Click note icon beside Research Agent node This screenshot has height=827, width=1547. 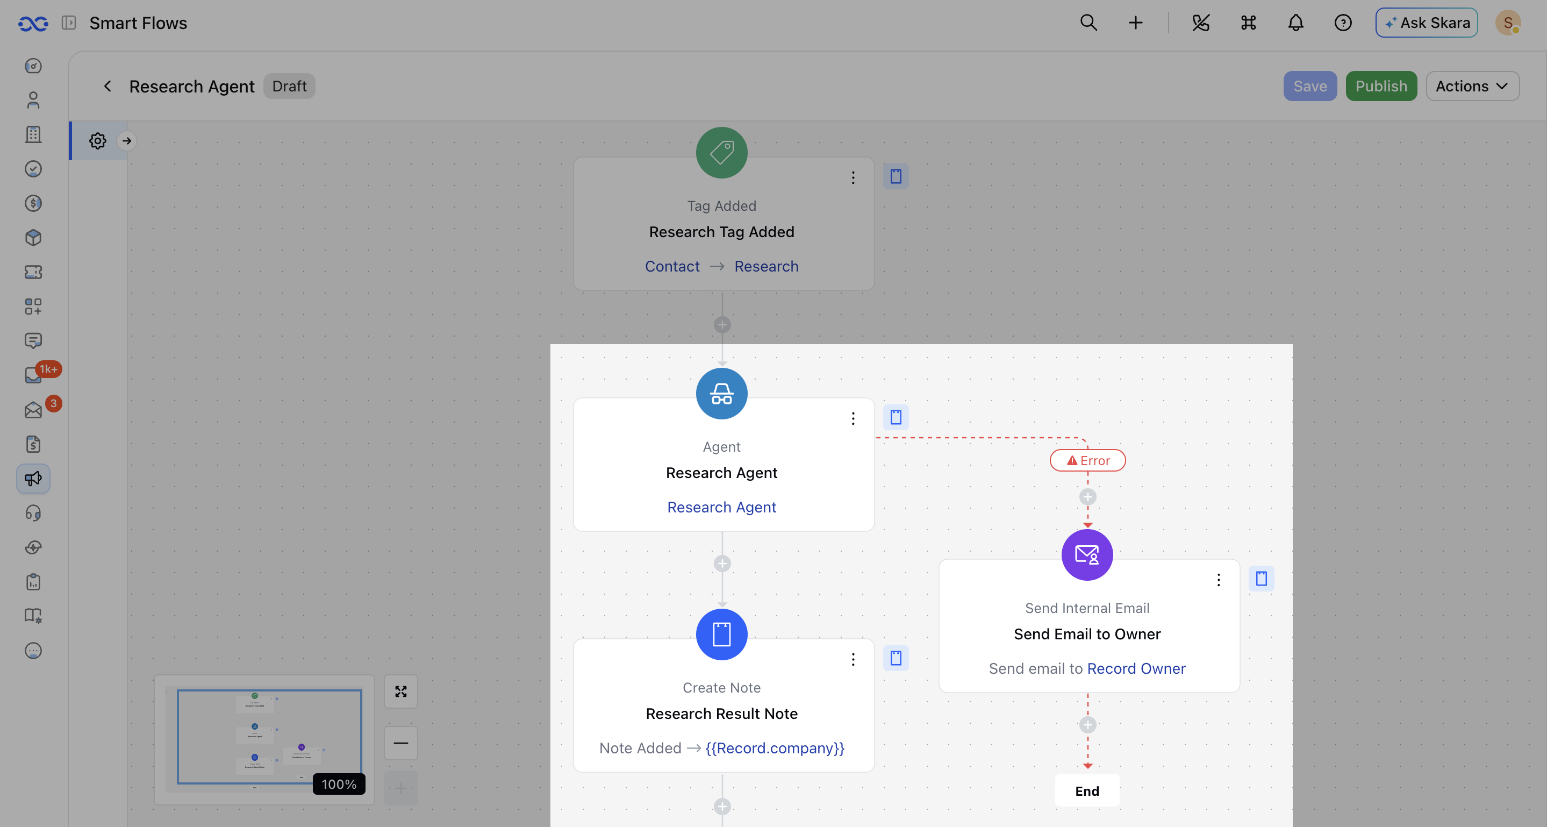point(896,417)
